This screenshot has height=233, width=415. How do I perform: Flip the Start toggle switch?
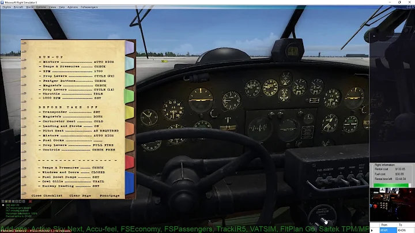[342, 180]
